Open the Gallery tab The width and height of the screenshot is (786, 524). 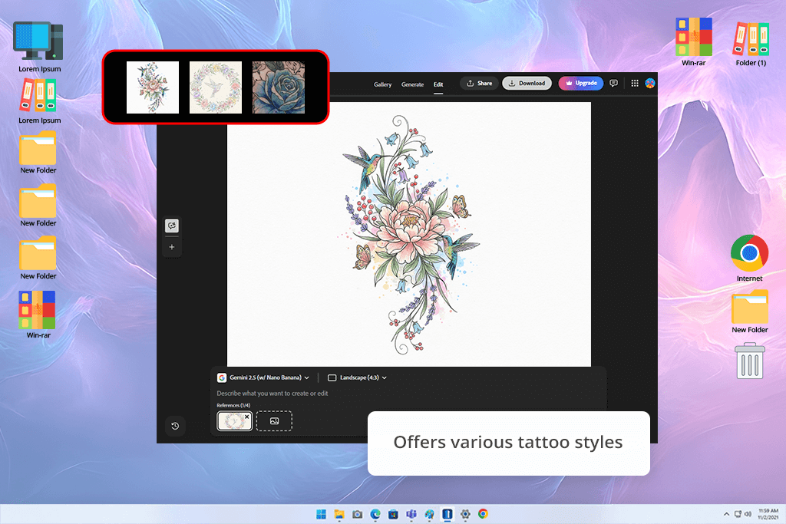[382, 84]
